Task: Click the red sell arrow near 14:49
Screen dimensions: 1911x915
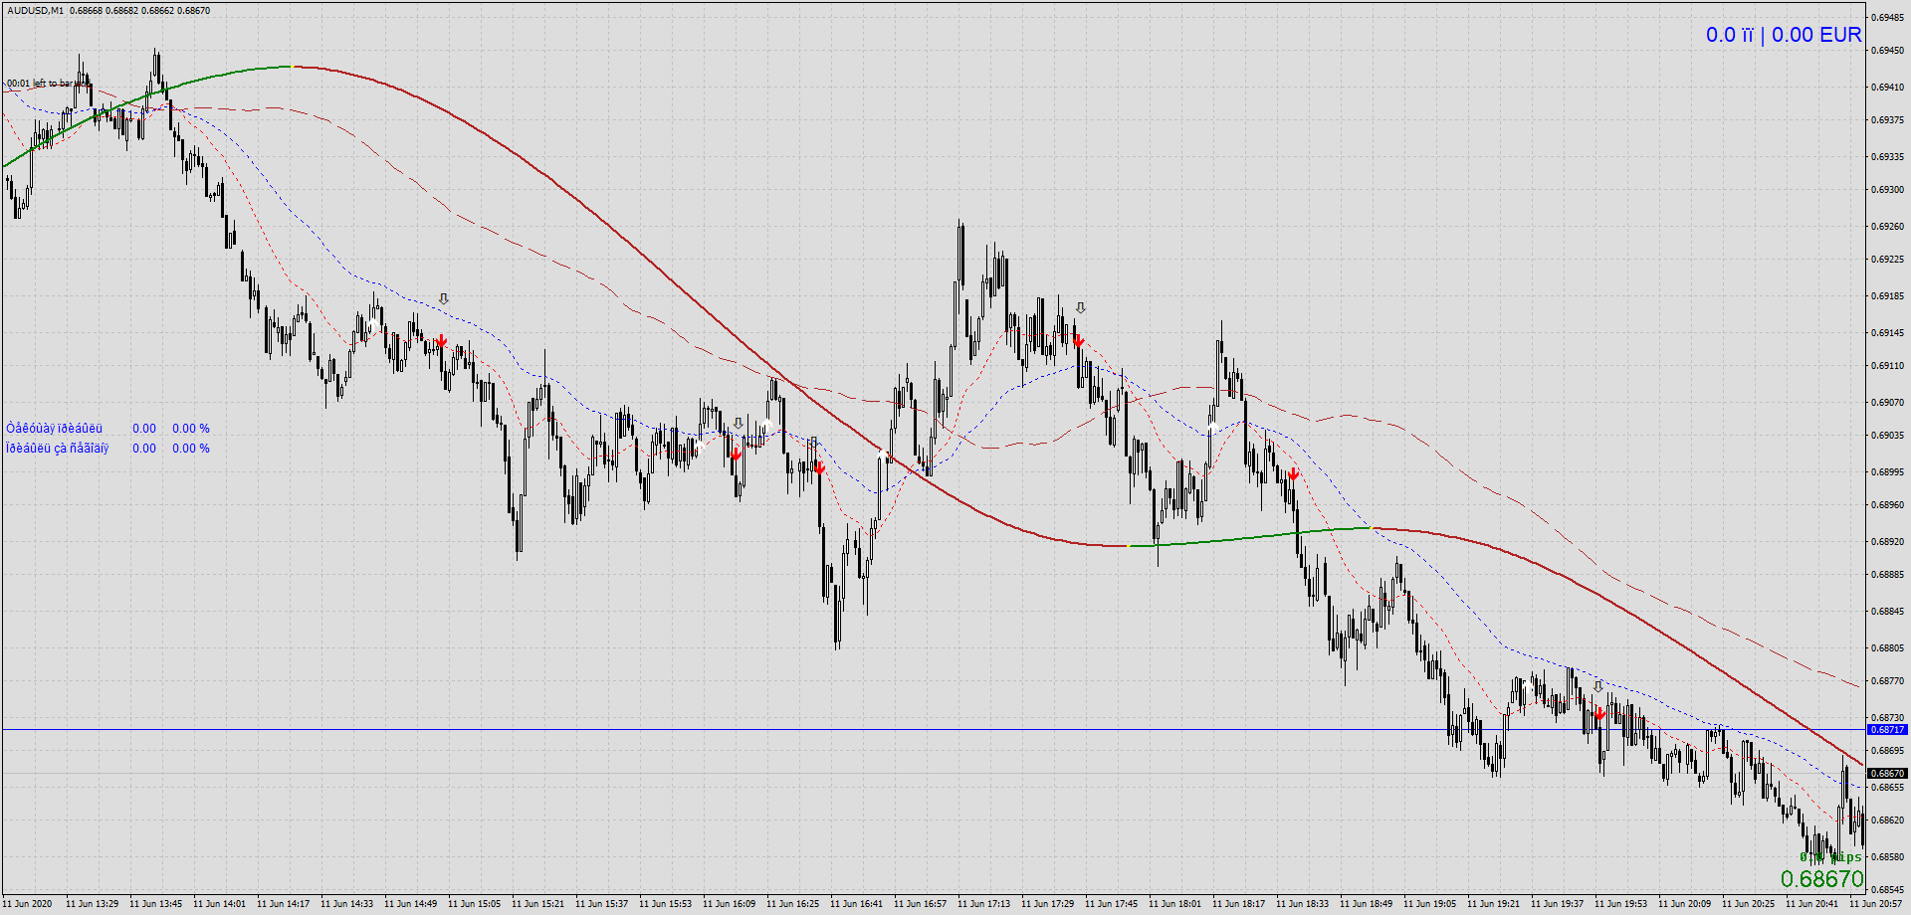Action: point(441,341)
